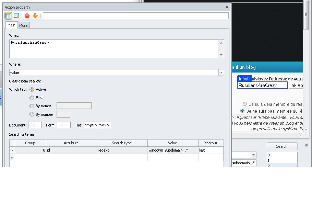
Task: Select the row marker of criteria row 0
Action: [x=12, y=150]
